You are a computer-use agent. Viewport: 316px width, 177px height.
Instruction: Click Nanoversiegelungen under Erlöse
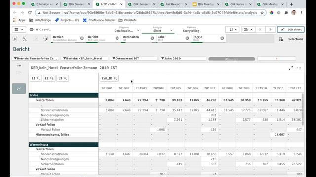click(55, 115)
